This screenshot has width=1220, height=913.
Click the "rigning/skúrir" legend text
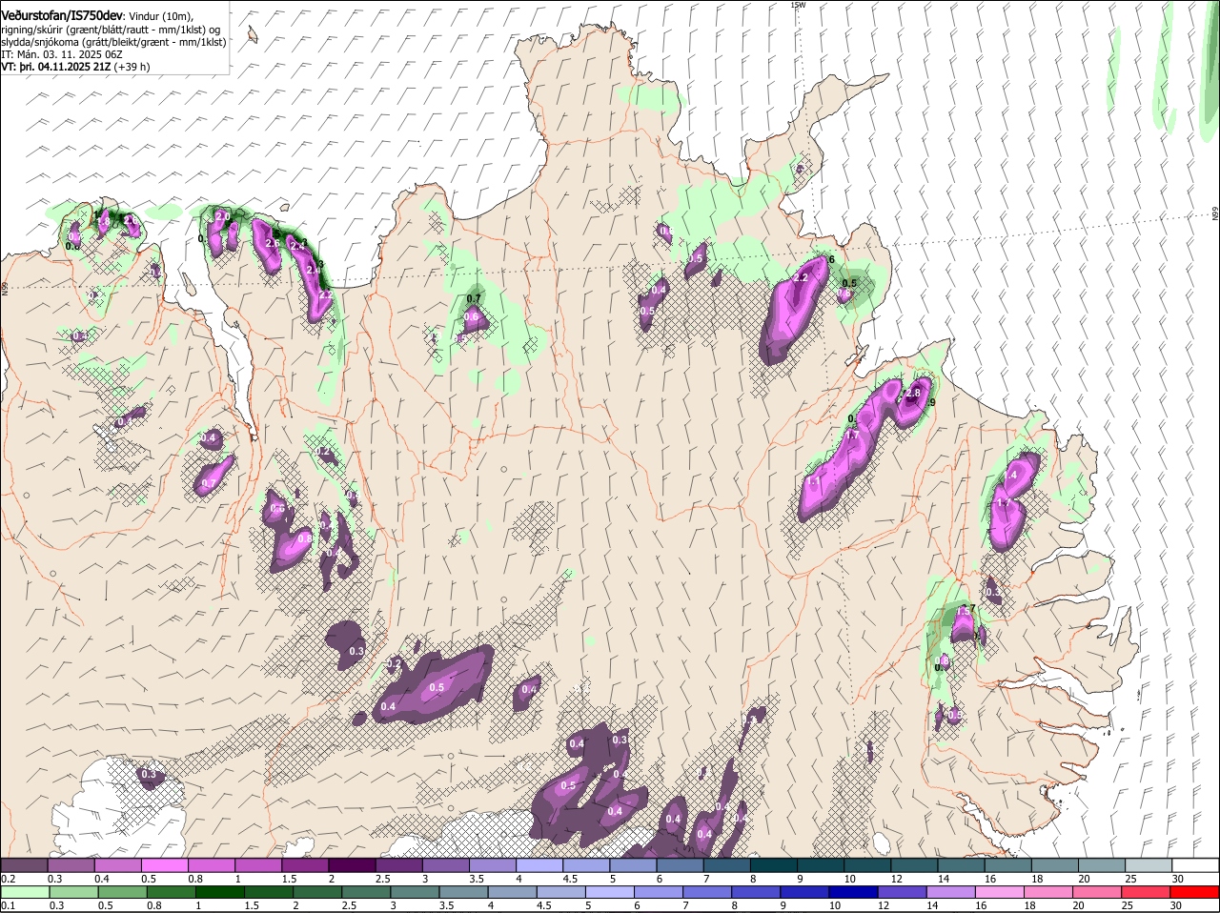tap(33, 30)
